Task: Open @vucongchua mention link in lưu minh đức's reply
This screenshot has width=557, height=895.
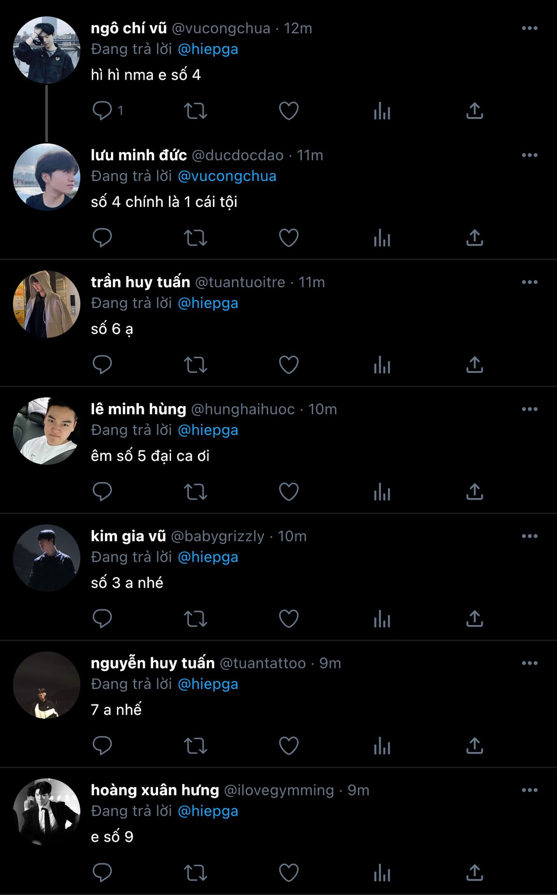Action: pyautogui.click(x=227, y=176)
